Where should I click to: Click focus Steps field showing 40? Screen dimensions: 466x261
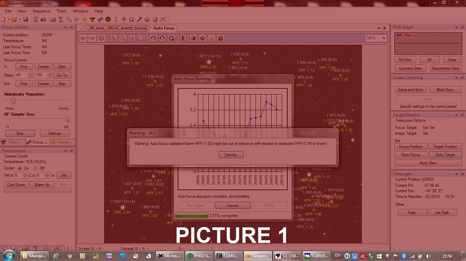click(22, 75)
